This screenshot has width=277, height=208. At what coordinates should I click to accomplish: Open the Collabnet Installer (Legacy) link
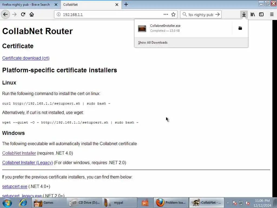click(28, 162)
